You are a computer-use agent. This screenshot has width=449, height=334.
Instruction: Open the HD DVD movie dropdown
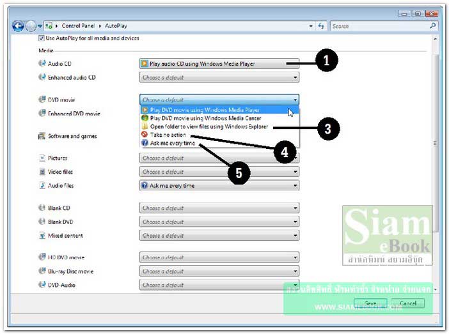[x=219, y=257]
